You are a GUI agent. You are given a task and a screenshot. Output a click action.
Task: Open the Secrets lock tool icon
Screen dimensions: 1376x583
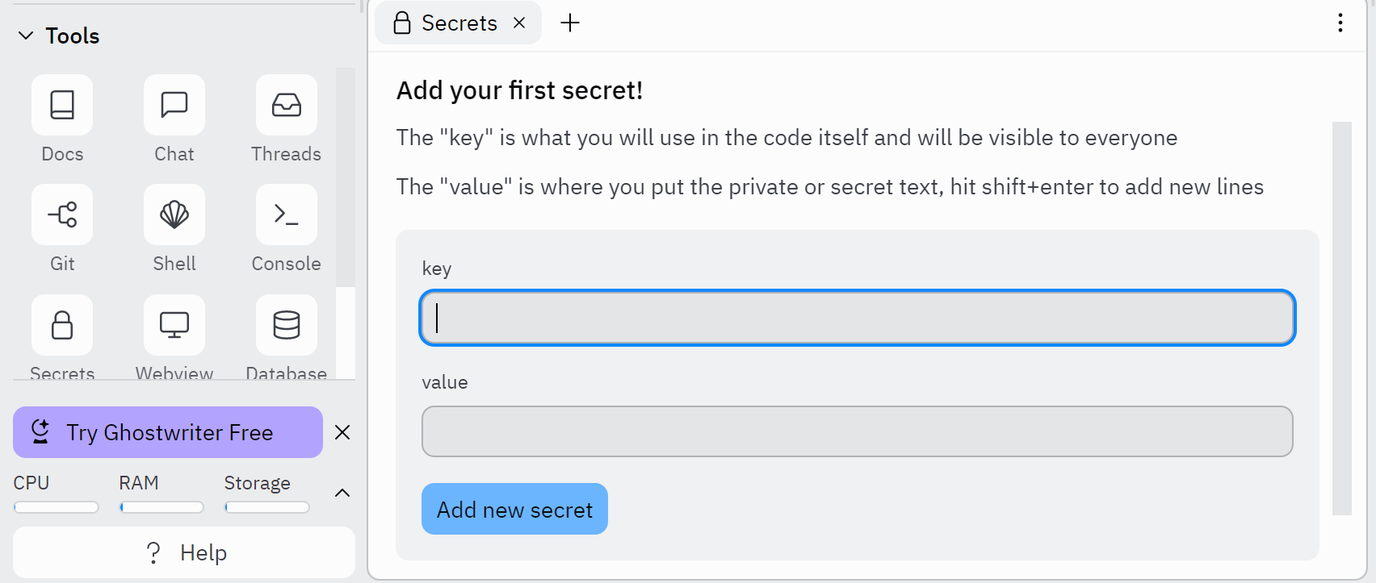tap(62, 325)
